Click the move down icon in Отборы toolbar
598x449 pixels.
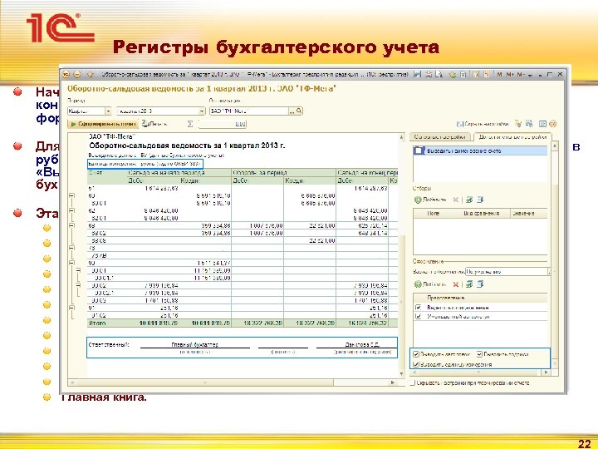(x=480, y=200)
